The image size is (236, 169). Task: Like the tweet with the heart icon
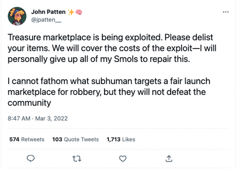123,158
